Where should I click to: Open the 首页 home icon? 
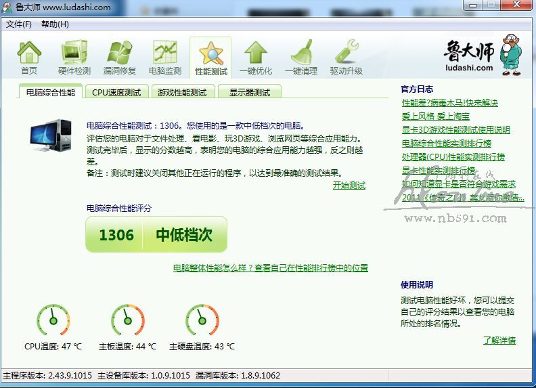[x=29, y=58]
